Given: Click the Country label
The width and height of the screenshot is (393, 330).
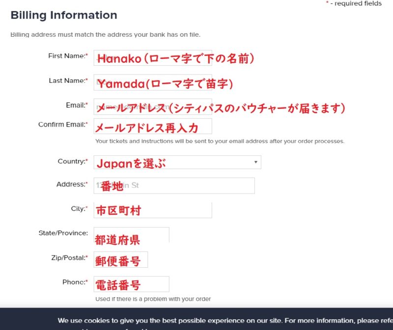Looking at the screenshot, I should click(x=73, y=161).
